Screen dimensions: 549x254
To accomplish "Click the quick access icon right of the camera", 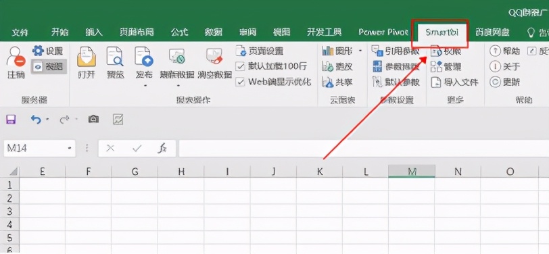I will point(118,120).
